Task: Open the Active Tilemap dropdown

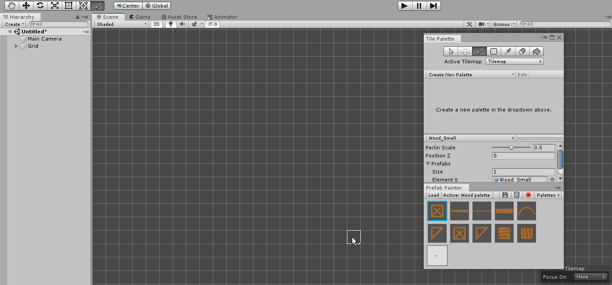Action: point(514,62)
